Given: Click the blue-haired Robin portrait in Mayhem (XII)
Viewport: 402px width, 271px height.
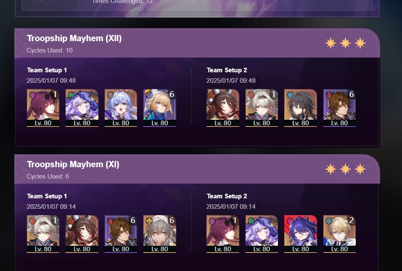Looking at the screenshot, I should click(121, 108).
